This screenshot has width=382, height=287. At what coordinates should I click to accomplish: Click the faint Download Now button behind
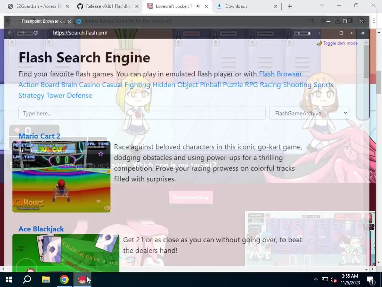[x=191, y=197]
